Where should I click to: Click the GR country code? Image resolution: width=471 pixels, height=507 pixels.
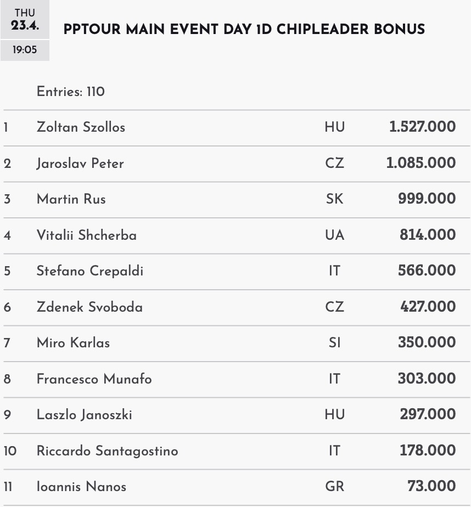[x=334, y=487]
